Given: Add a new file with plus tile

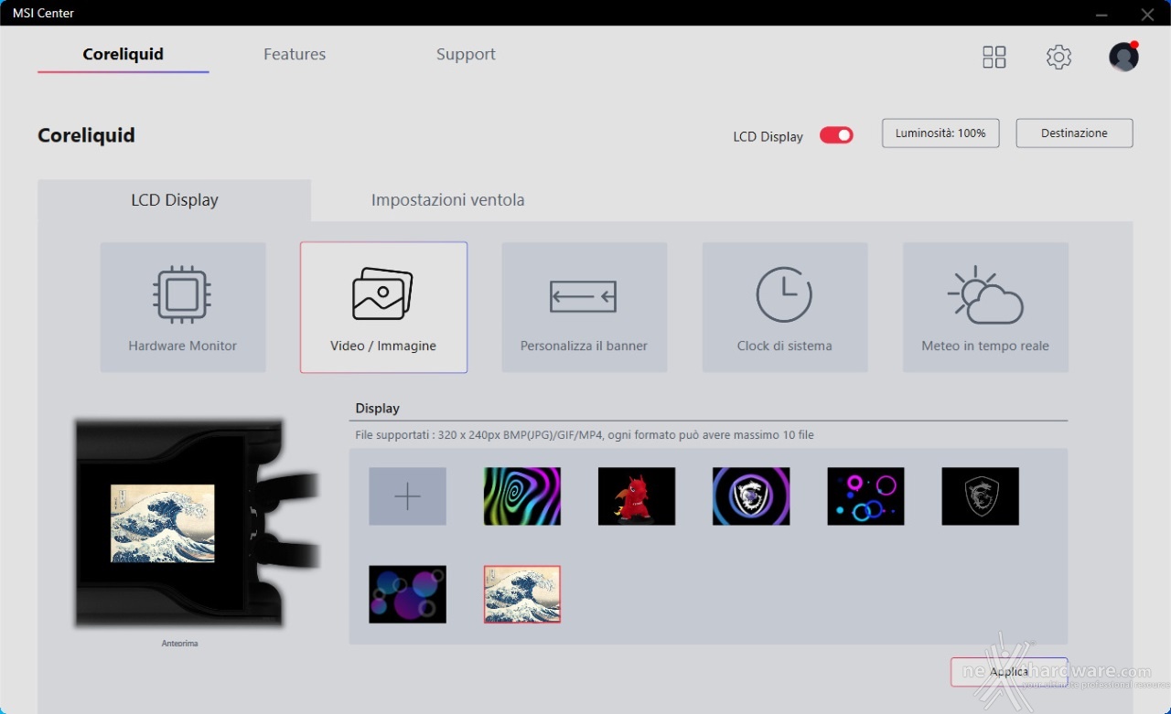Looking at the screenshot, I should [x=407, y=496].
